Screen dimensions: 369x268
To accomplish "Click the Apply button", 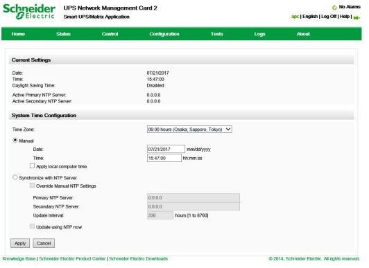I will pyautogui.click(x=20, y=243).
